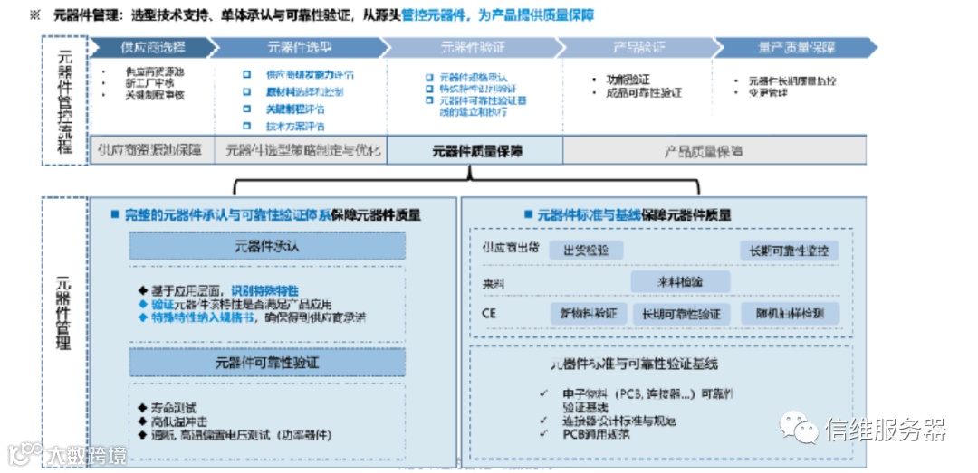The width and height of the screenshot is (978, 473).
Task: Select the 元器件选型 process arrow
Action: coord(300,47)
